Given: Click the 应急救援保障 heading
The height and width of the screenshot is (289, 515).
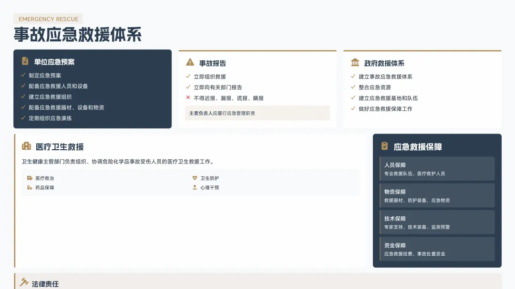Looking at the screenshot, I should pyautogui.click(x=418, y=147).
